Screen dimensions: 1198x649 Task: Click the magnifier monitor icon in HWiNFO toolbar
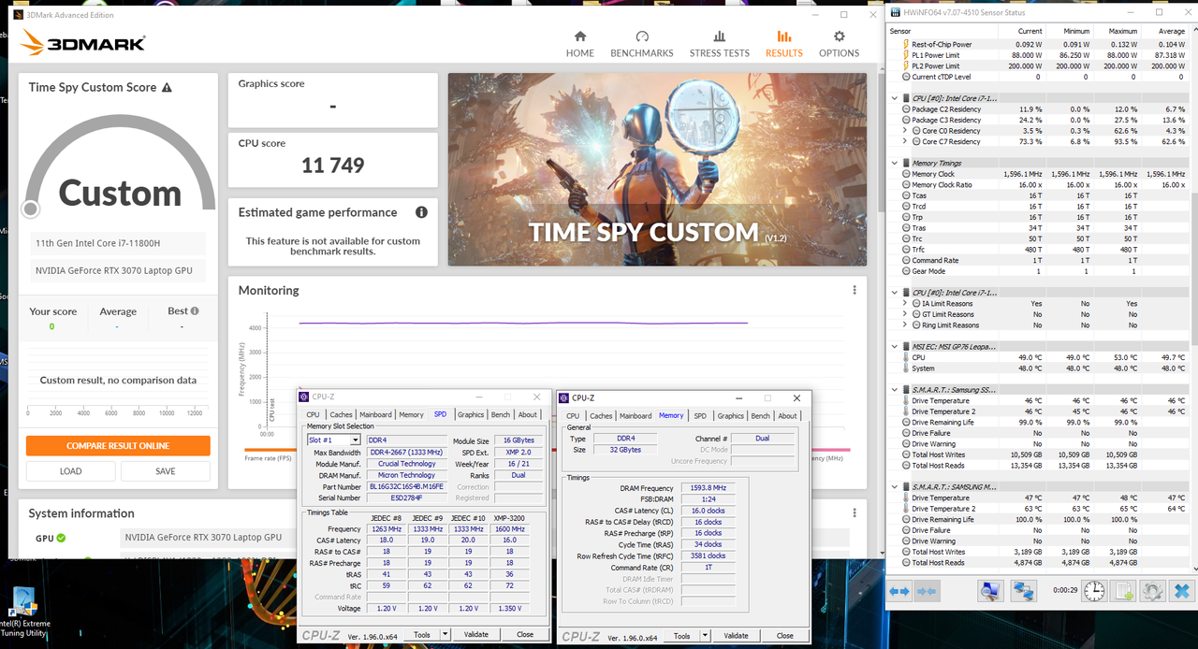coord(990,591)
